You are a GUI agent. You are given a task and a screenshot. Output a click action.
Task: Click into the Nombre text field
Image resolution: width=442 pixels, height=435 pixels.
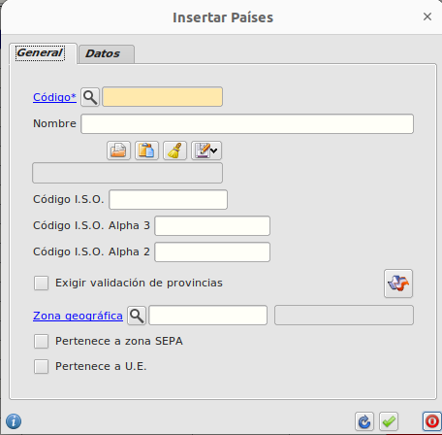pos(247,123)
